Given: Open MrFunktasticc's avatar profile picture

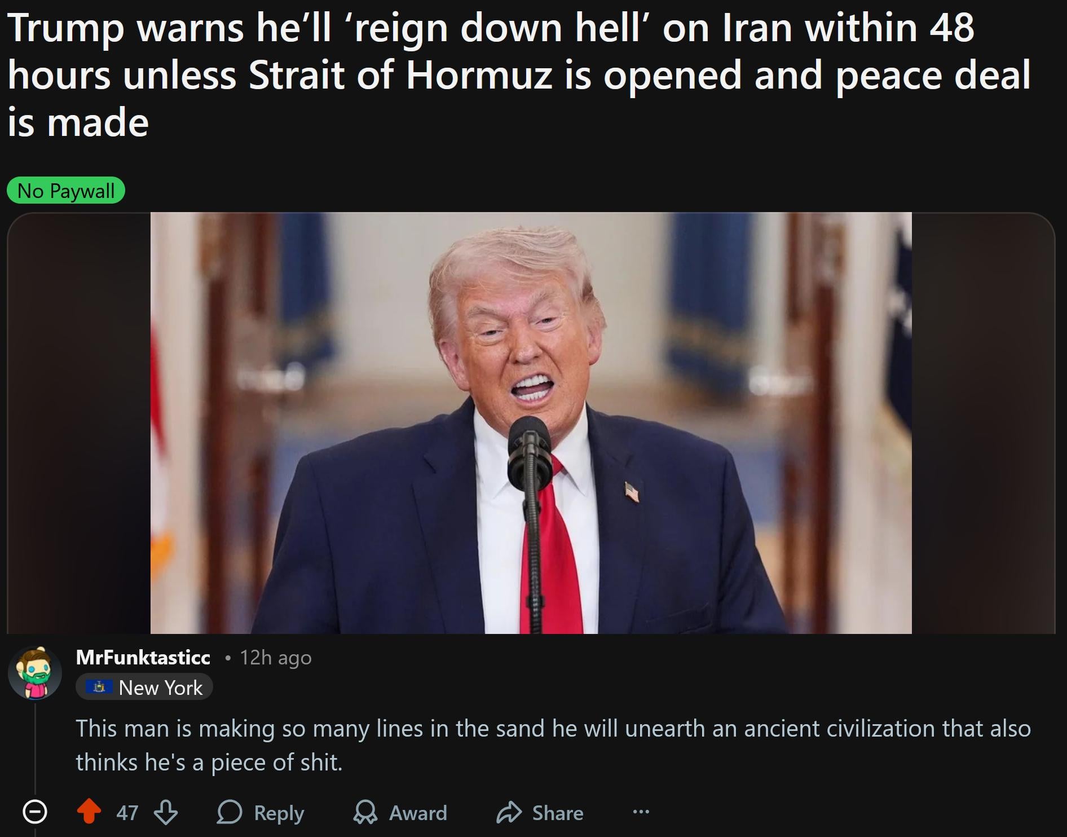Looking at the screenshot, I should 35,673.
